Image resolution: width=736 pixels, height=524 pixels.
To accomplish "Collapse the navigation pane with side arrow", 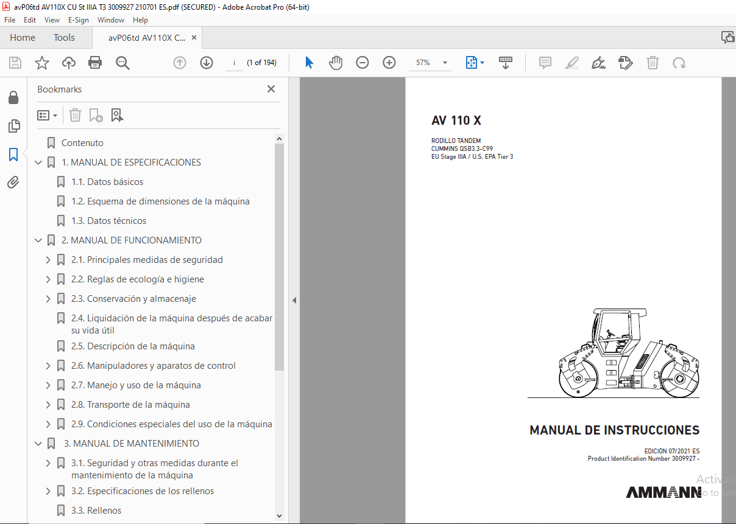I will (x=294, y=300).
